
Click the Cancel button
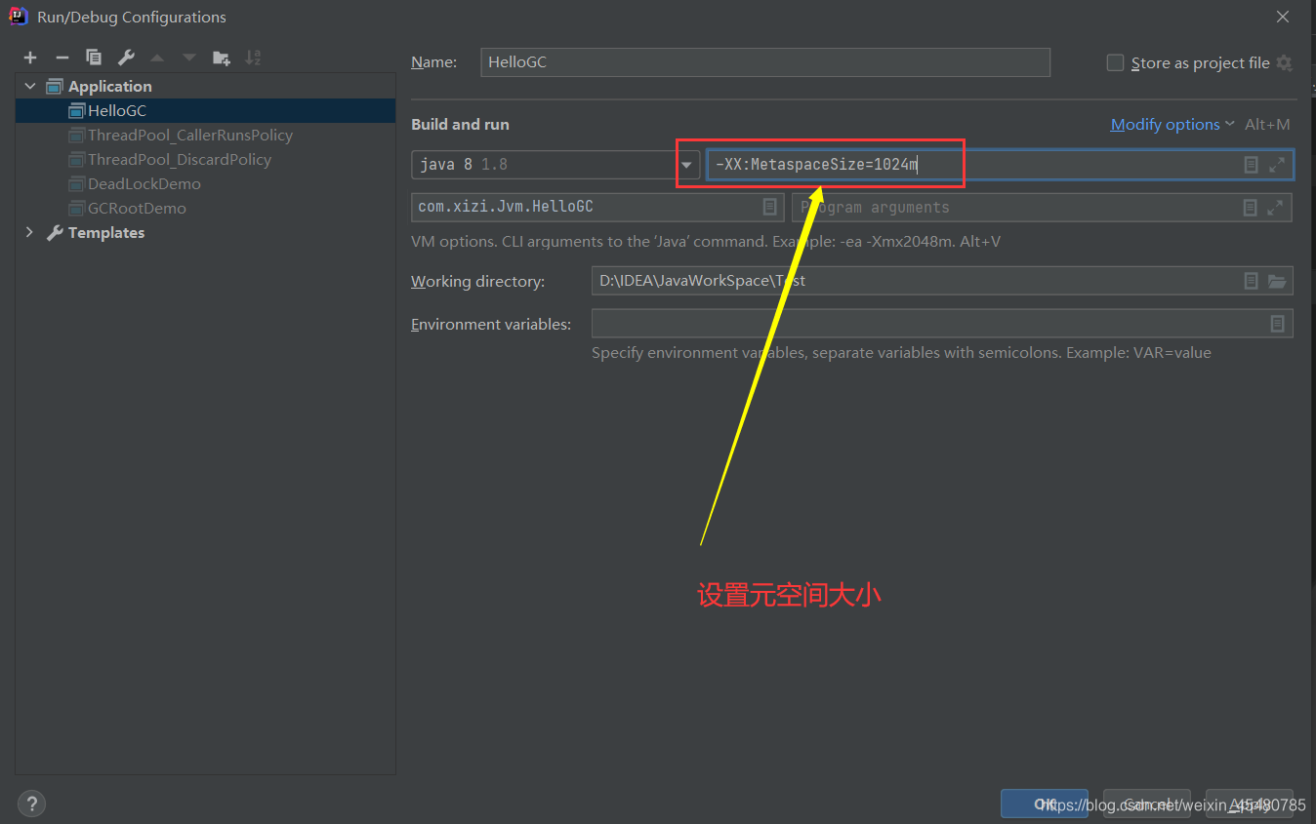point(1147,804)
